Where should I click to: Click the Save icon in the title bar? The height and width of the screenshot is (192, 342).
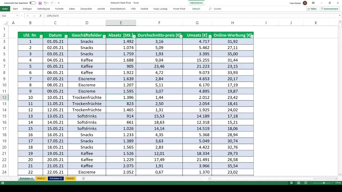40,3
